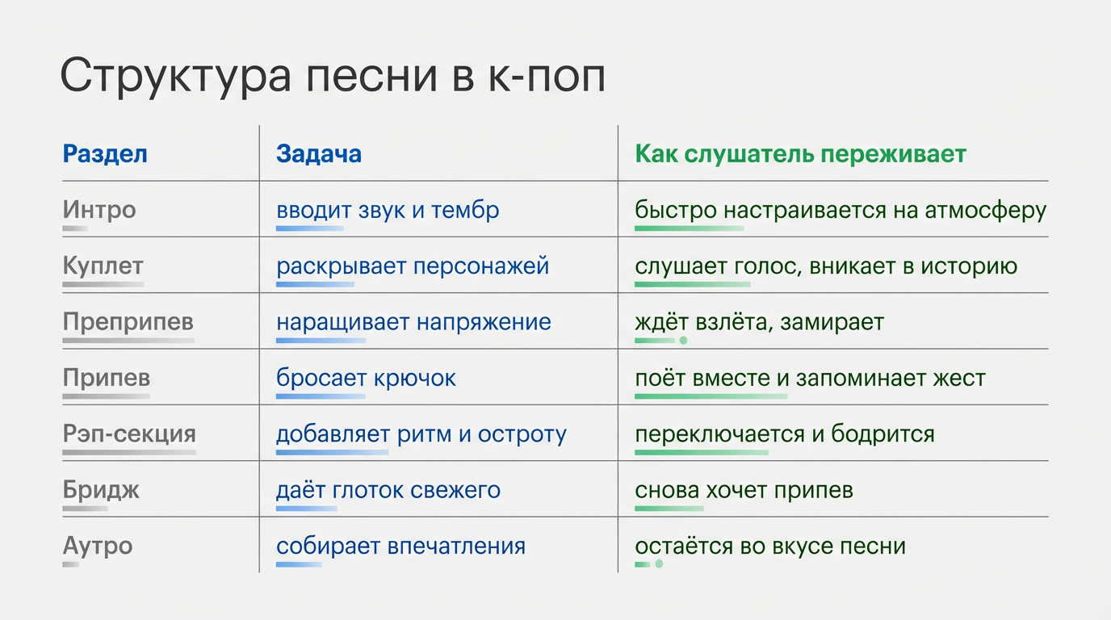The width and height of the screenshot is (1111, 620).
Task: Click the "Куплет" row label
Action: coord(103,266)
